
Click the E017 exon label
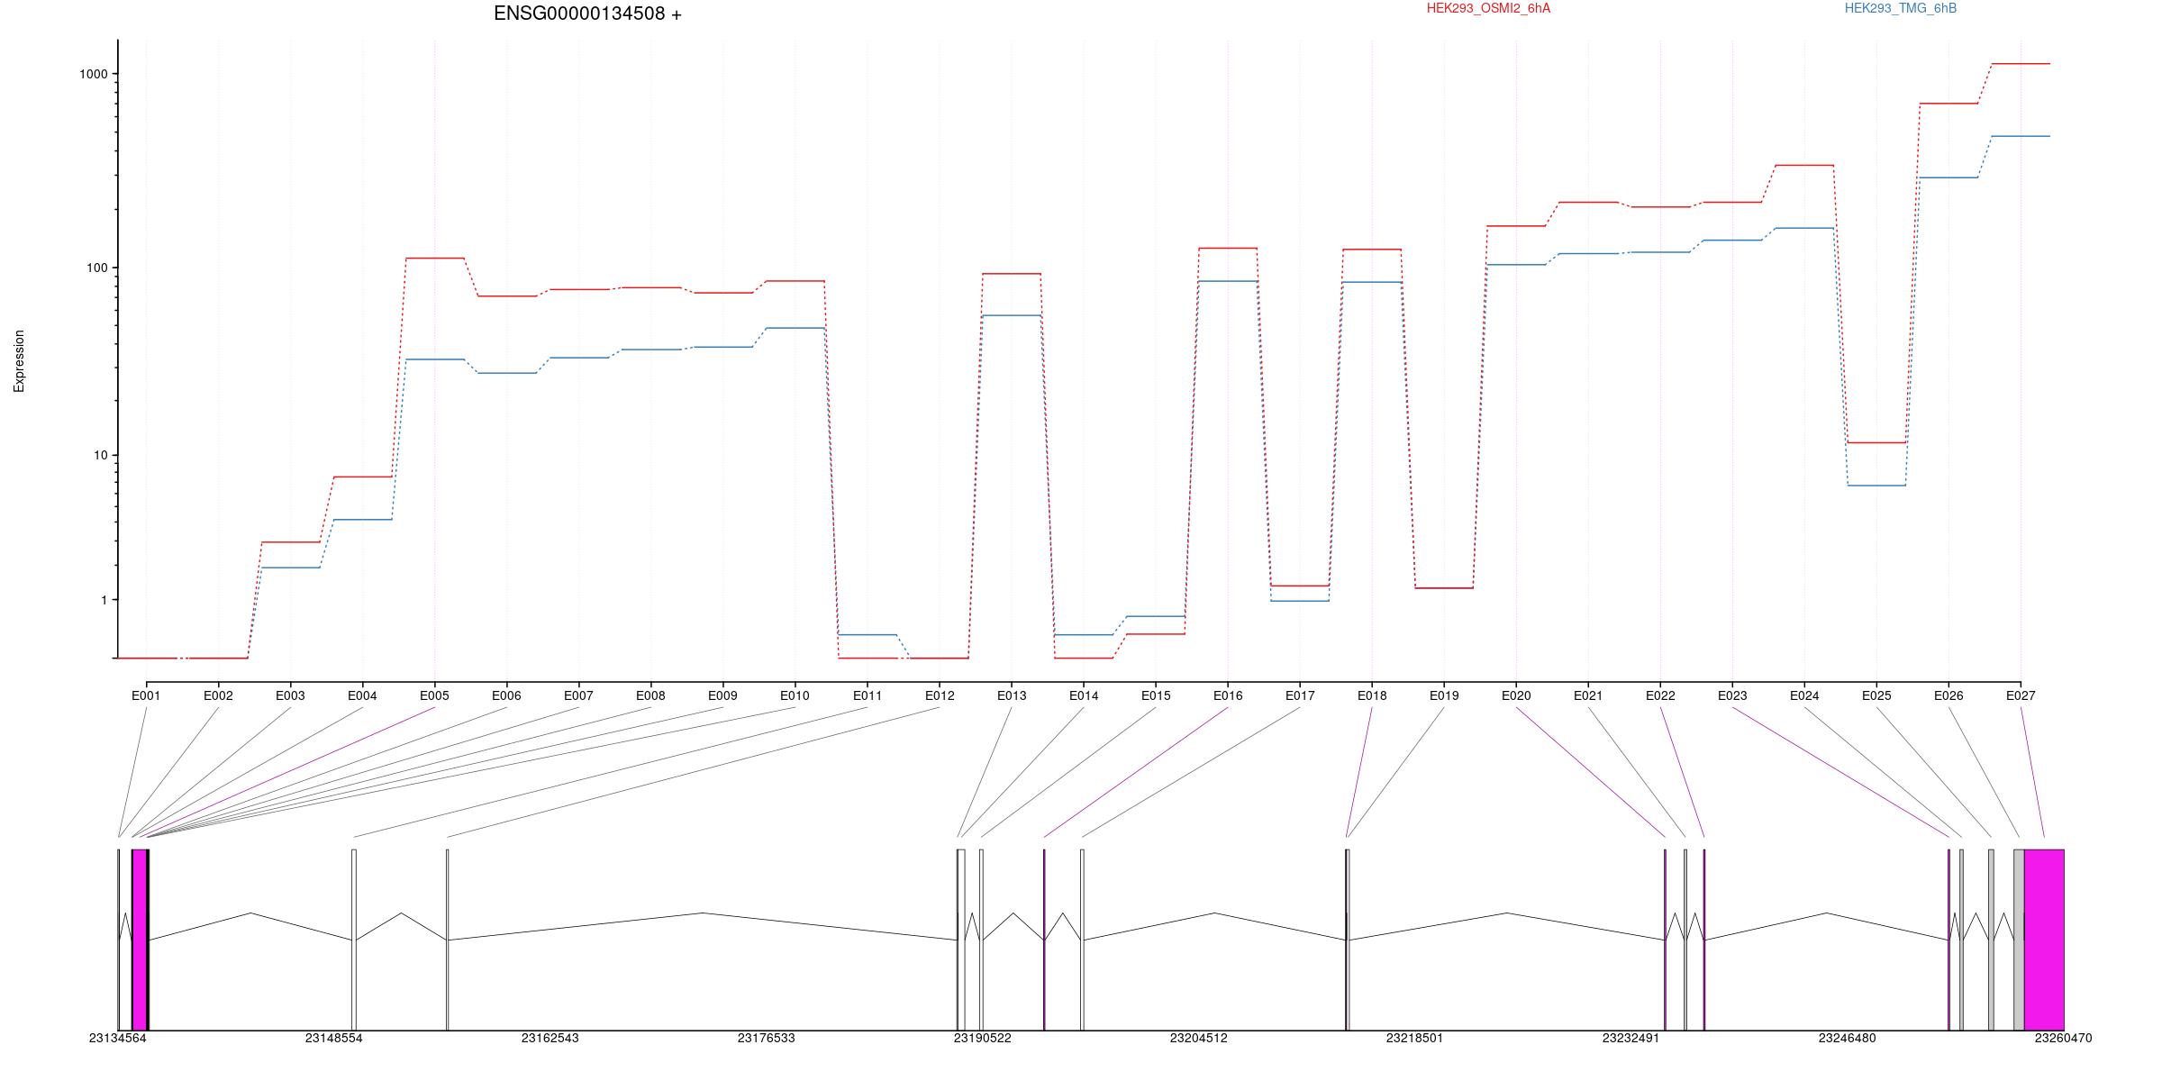pyautogui.click(x=1300, y=695)
